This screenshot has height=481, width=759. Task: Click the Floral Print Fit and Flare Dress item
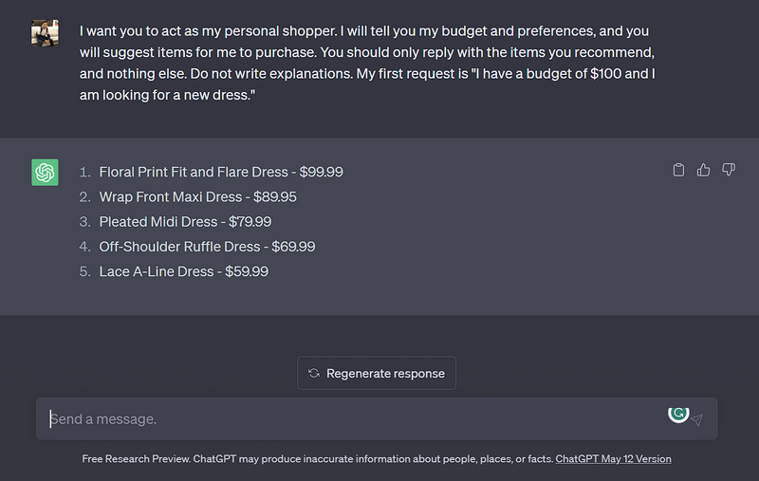click(x=193, y=172)
